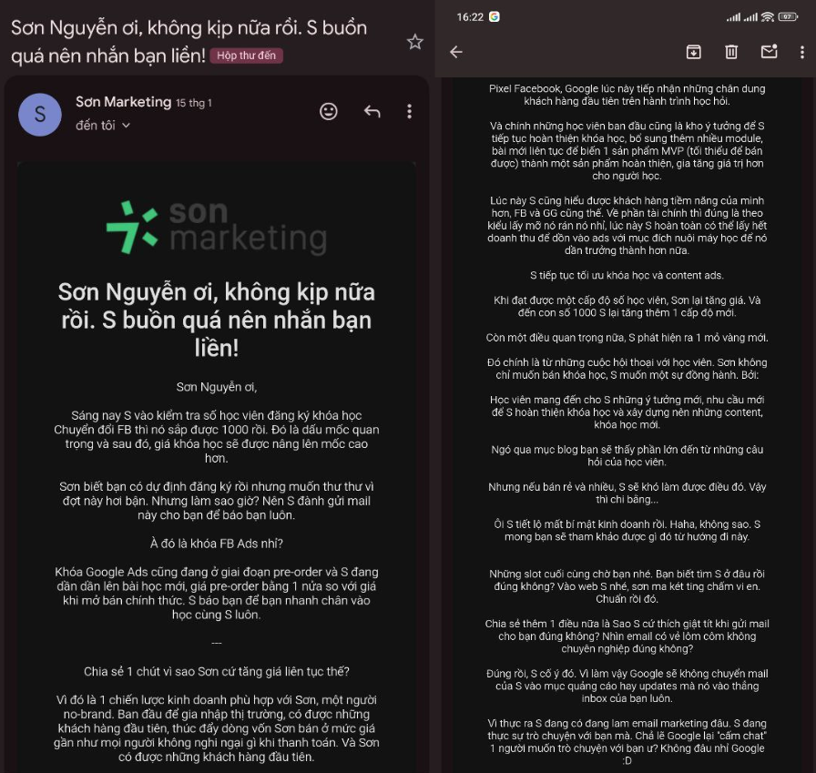Viewport: 816px width, 773px height.
Task: Click the email subject title at top
Action: 189,42
